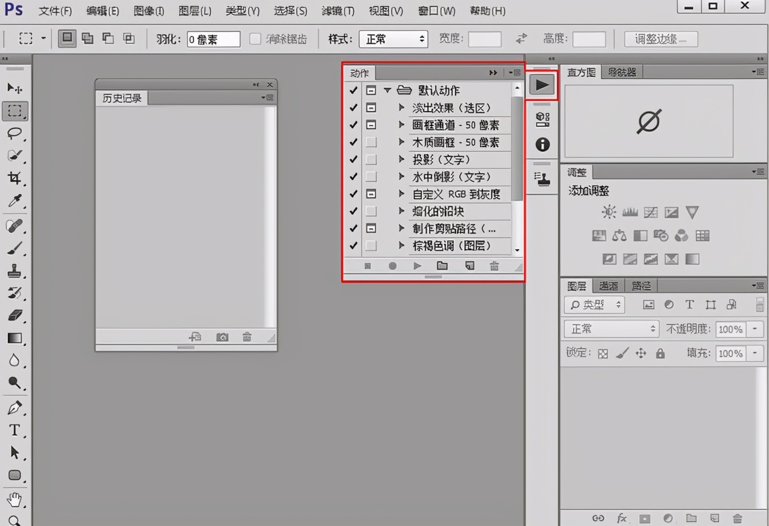Expand the 木质画框 - 50 像素 action
The width and height of the screenshot is (769, 526).
coord(402,142)
